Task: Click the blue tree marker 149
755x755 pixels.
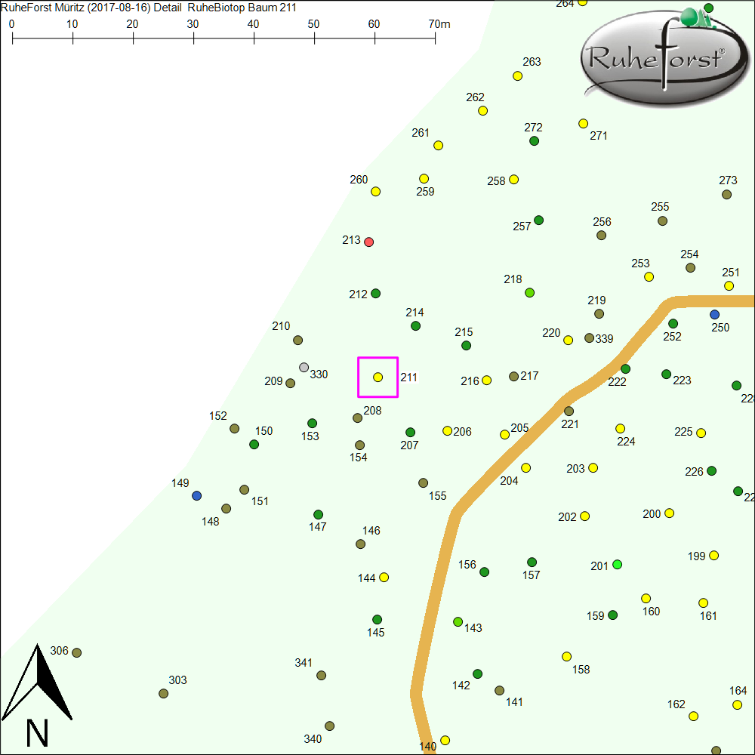Action: pyautogui.click(x=196, y=496)
